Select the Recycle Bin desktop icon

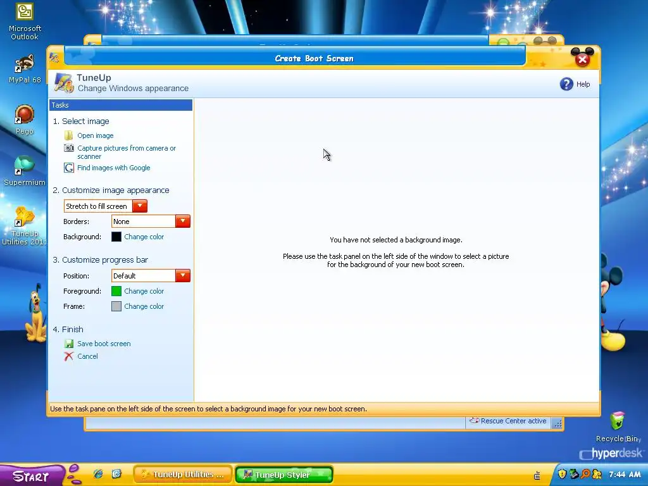tap(618, 421)
